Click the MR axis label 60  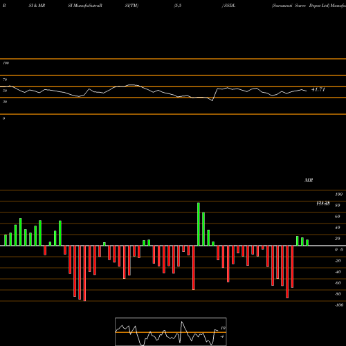pyautogui.click(x=338, y=217)
